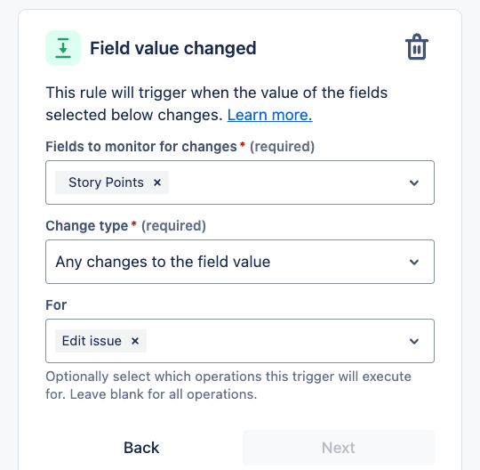Image resolution: width=480 pixels, height=470 pixels.
Task: Click the Change type label text
Action: tap(86, 226)
